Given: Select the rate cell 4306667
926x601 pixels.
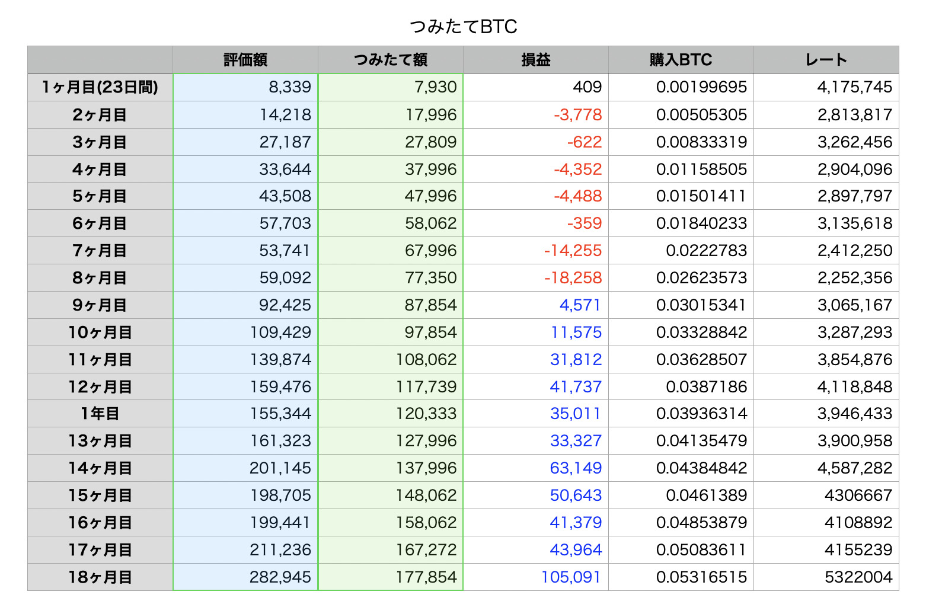Looking at the screenshot, I should click(x=826, y=495).
